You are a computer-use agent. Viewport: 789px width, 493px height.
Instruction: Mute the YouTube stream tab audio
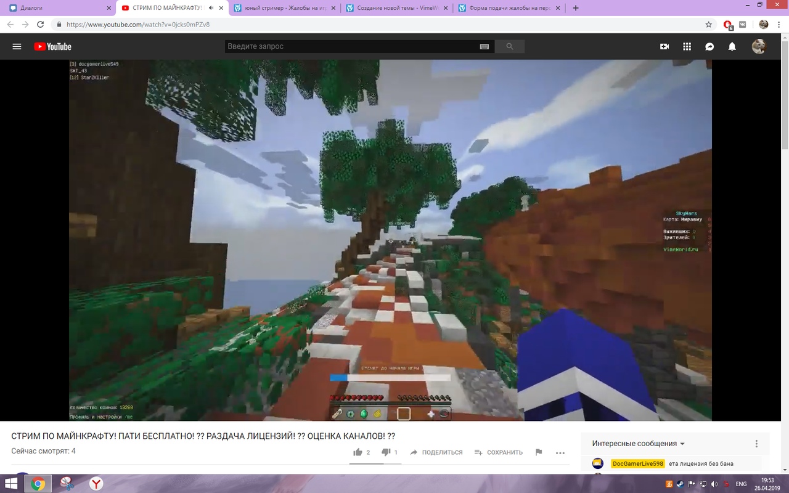pos(211,8)
